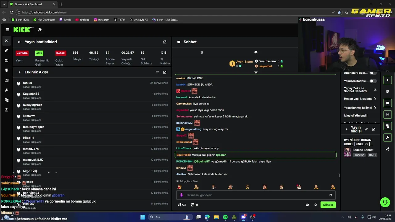This screenshot has width=395, height=222.
Task: Open the trophy icon in left sidebar
Action: [6, 70]
